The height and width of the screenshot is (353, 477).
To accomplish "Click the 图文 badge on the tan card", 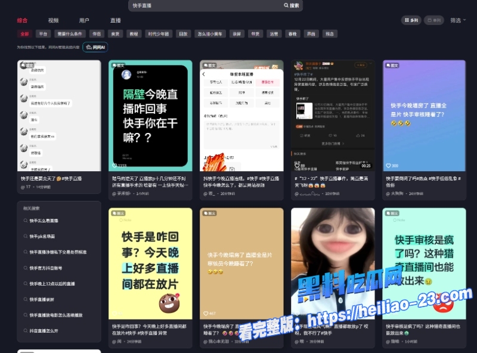I will [210, 213].
